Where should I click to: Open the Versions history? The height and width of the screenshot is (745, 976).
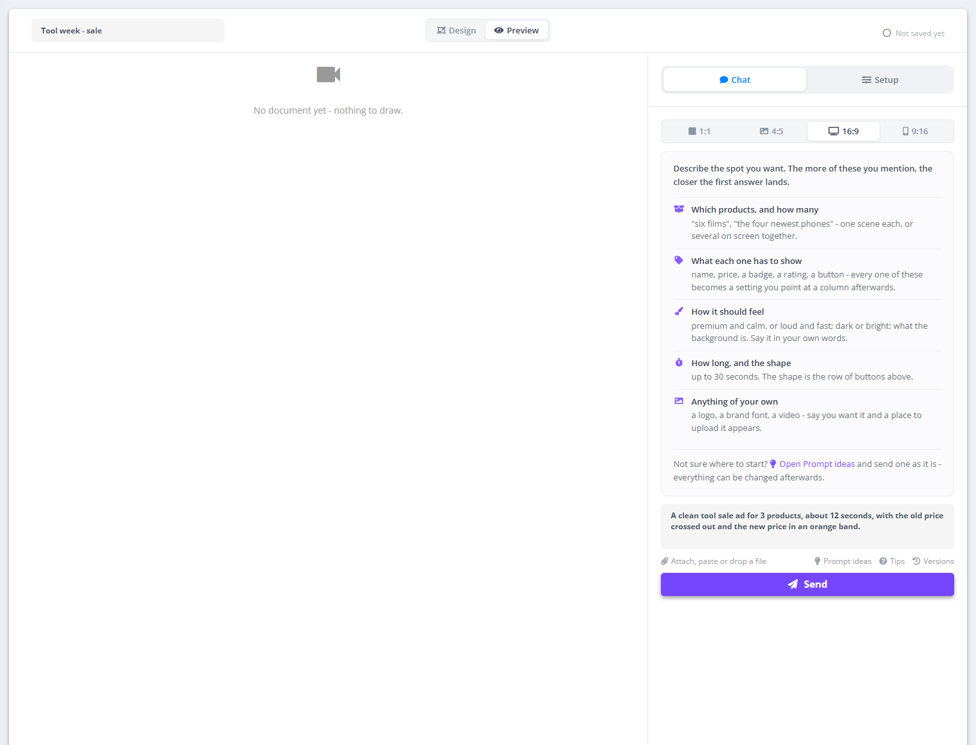point(933,561)
